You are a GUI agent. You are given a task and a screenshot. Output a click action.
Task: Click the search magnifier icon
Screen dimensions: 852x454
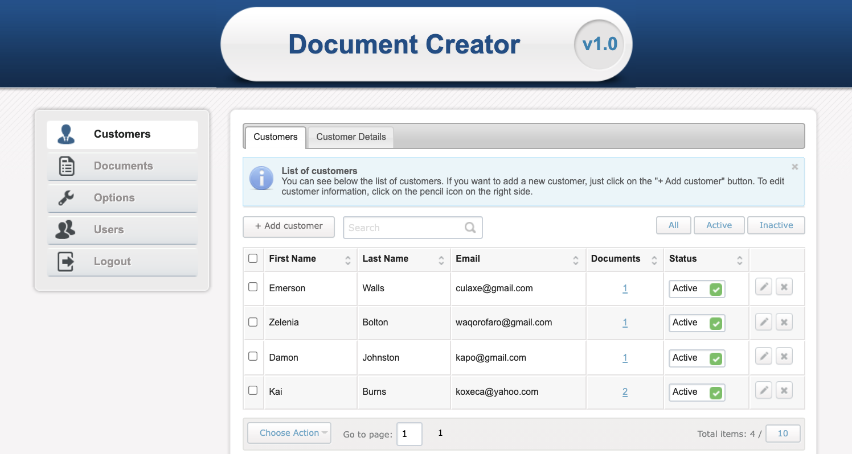coord(470,228)
